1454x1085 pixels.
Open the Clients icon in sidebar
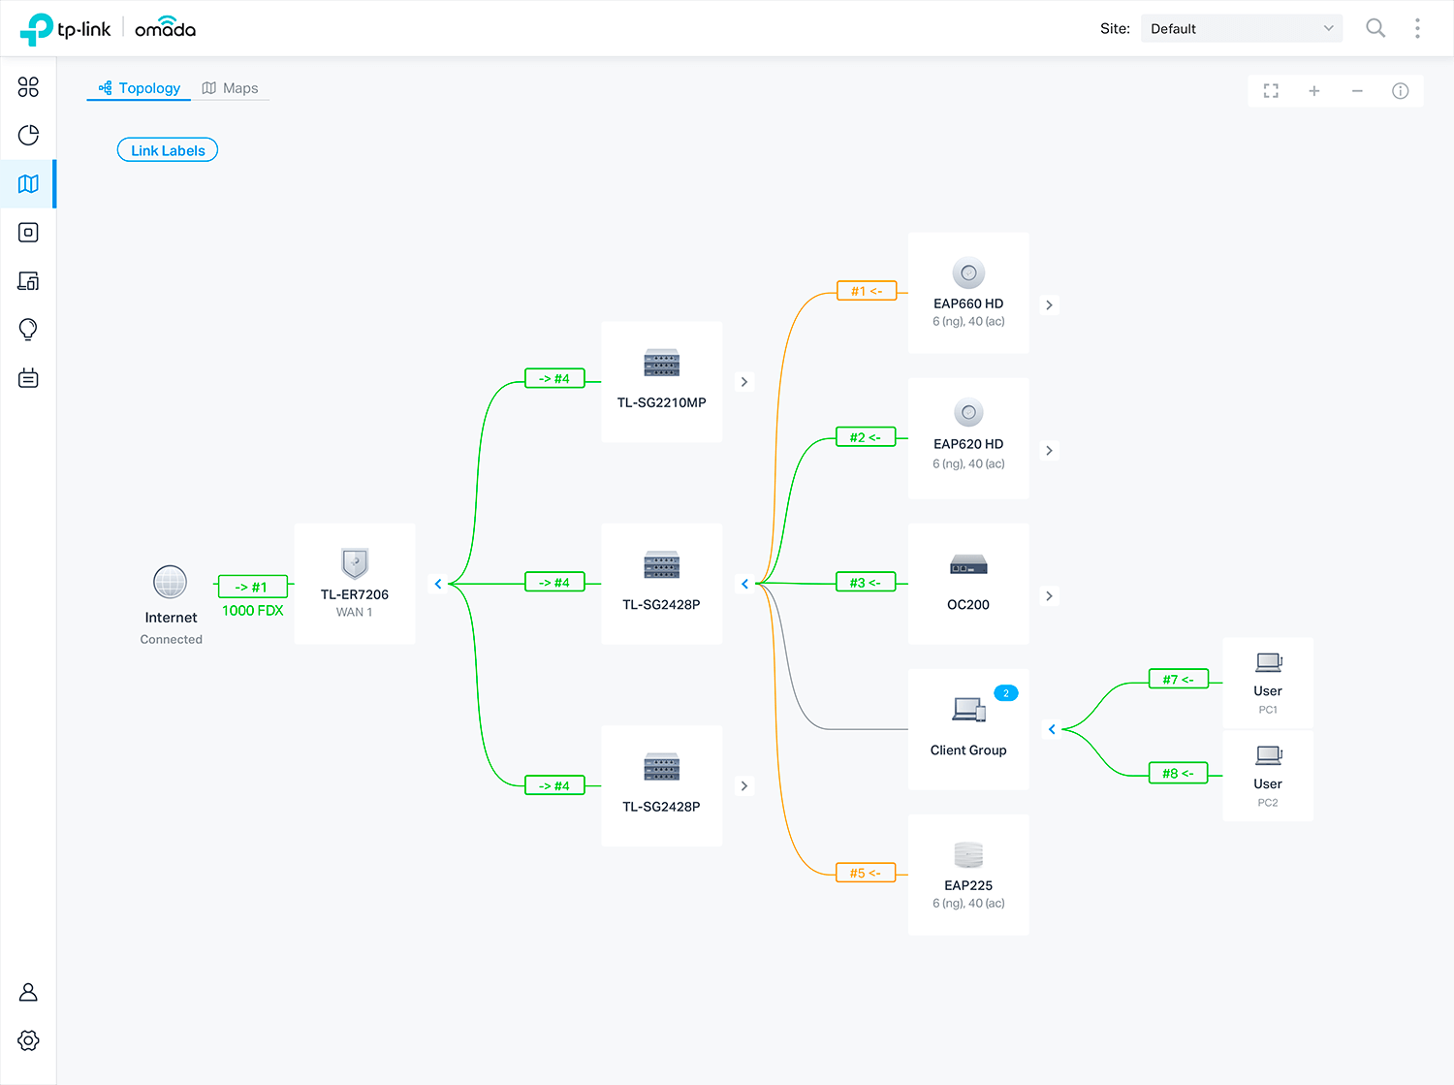pyautogui.click(x=28, y=281)
